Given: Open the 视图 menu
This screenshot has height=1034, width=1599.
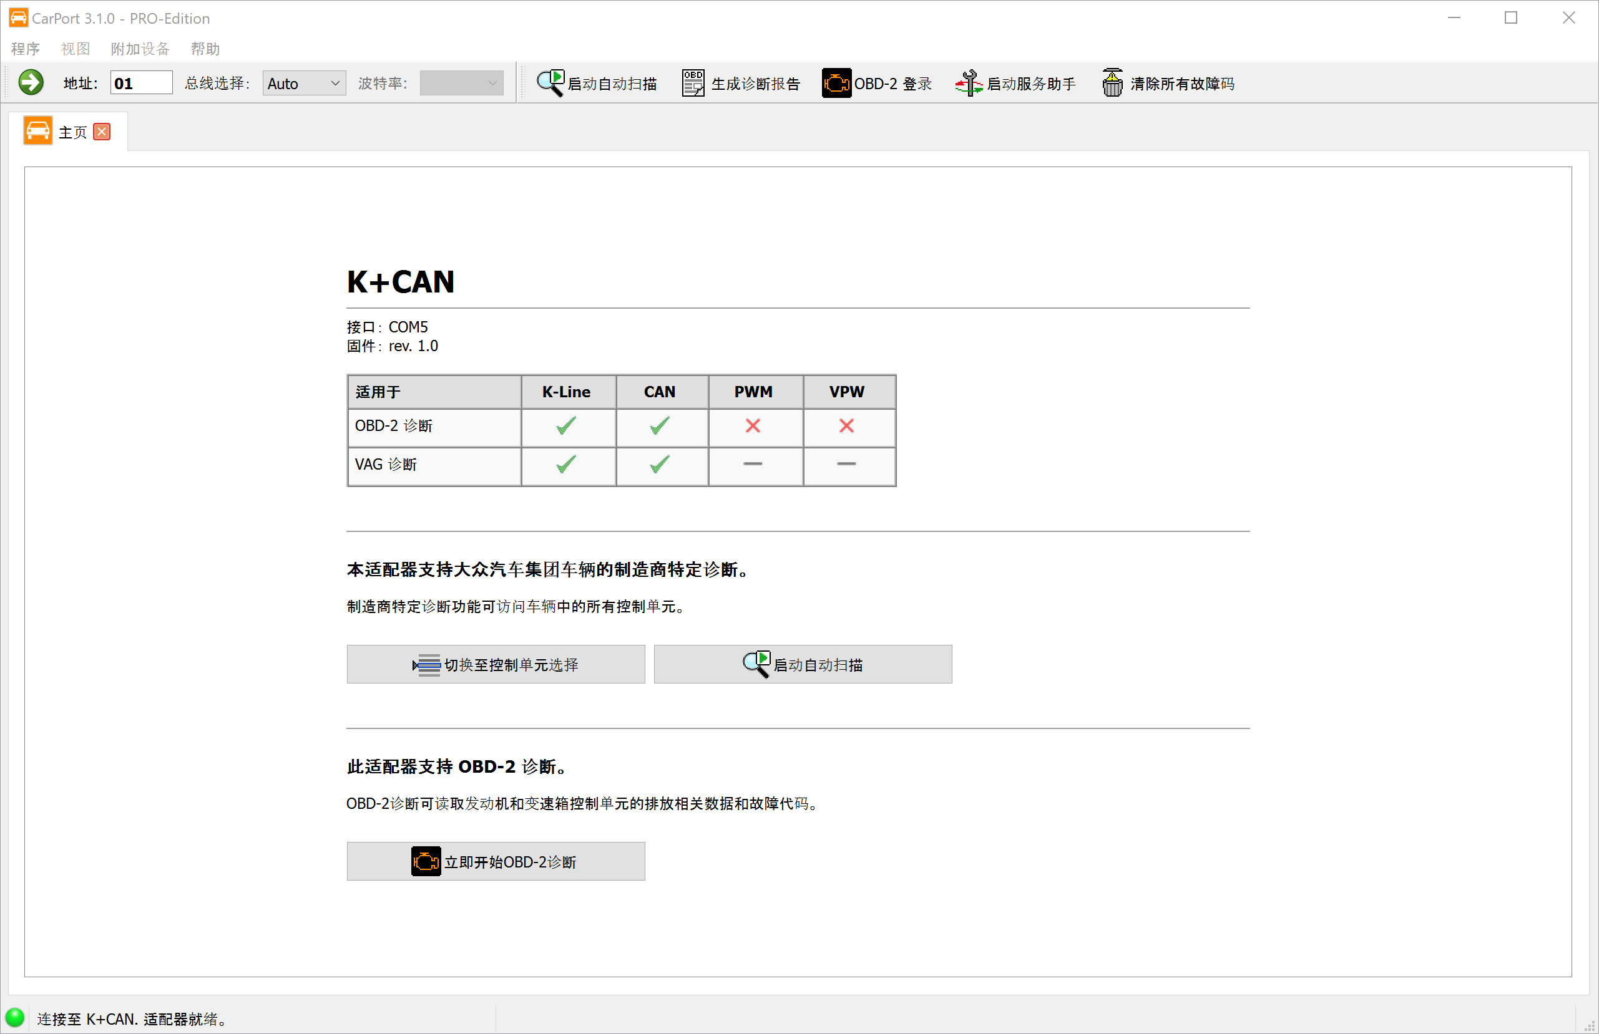Looking at the screenshot, I should point(74,49).
